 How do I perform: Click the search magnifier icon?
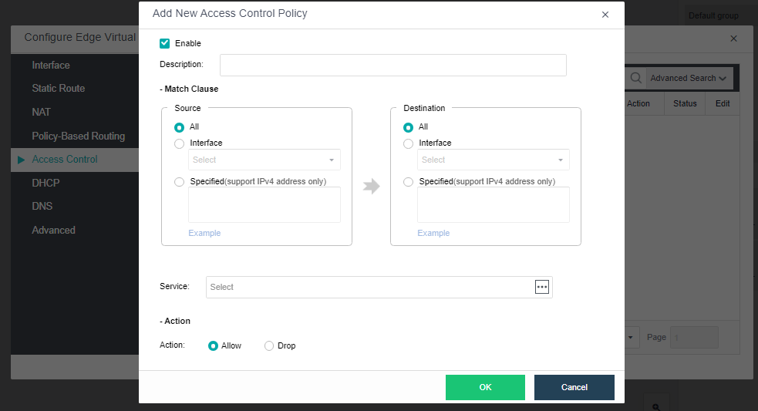tap(636, 78)
